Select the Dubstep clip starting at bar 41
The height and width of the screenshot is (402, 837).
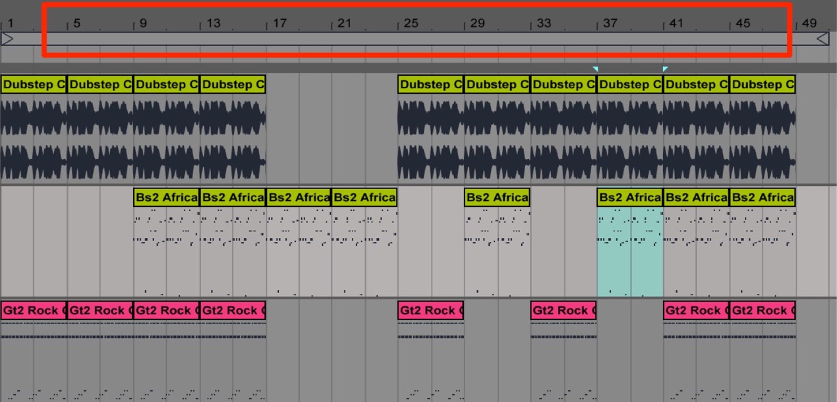tap(697, 84)
